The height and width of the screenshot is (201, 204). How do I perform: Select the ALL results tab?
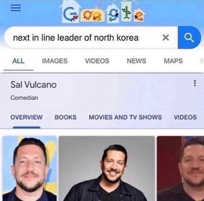(x=18, y=61)
